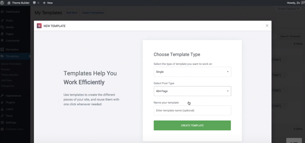Open the Saved Templates submenu item
The height and width of the screenshot is (143, 305).
pos(11,64)
